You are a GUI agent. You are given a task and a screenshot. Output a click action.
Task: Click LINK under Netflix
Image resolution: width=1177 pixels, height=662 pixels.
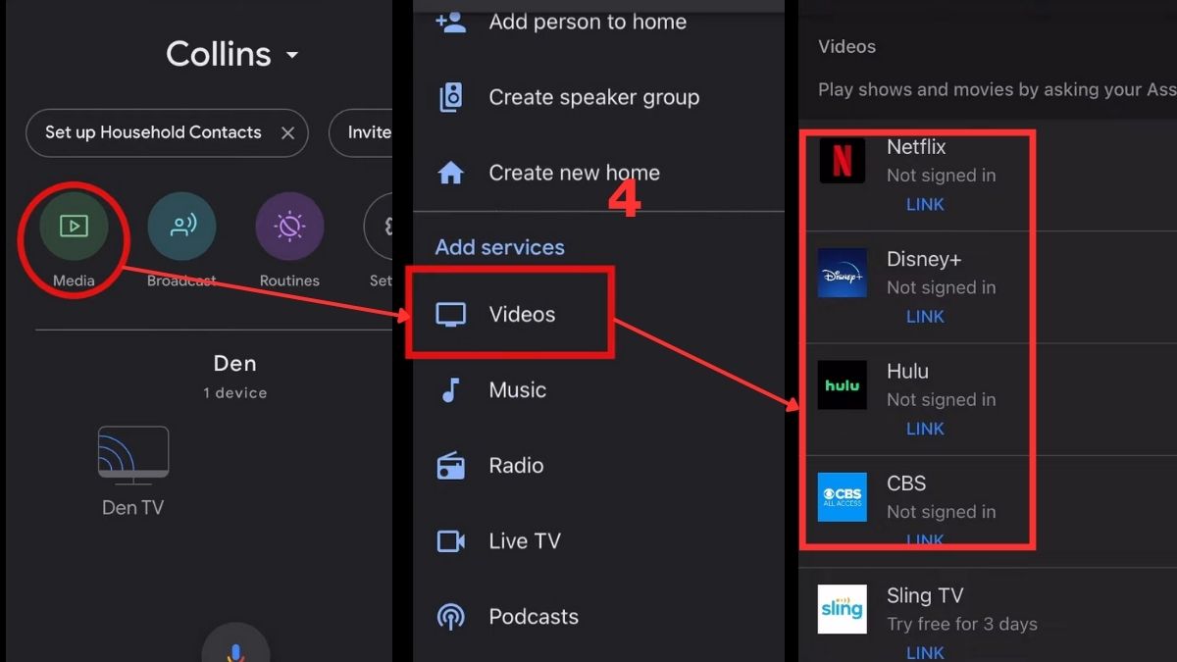(x=925, y=204)
